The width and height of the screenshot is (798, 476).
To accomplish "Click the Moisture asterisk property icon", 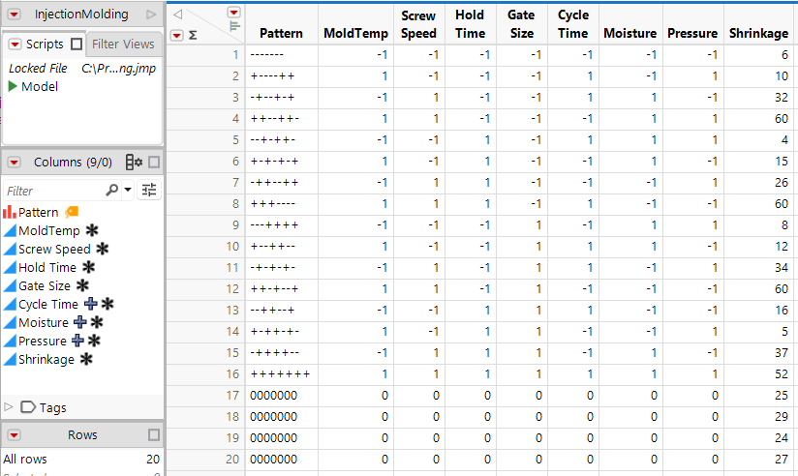I will tap(97, 322).
